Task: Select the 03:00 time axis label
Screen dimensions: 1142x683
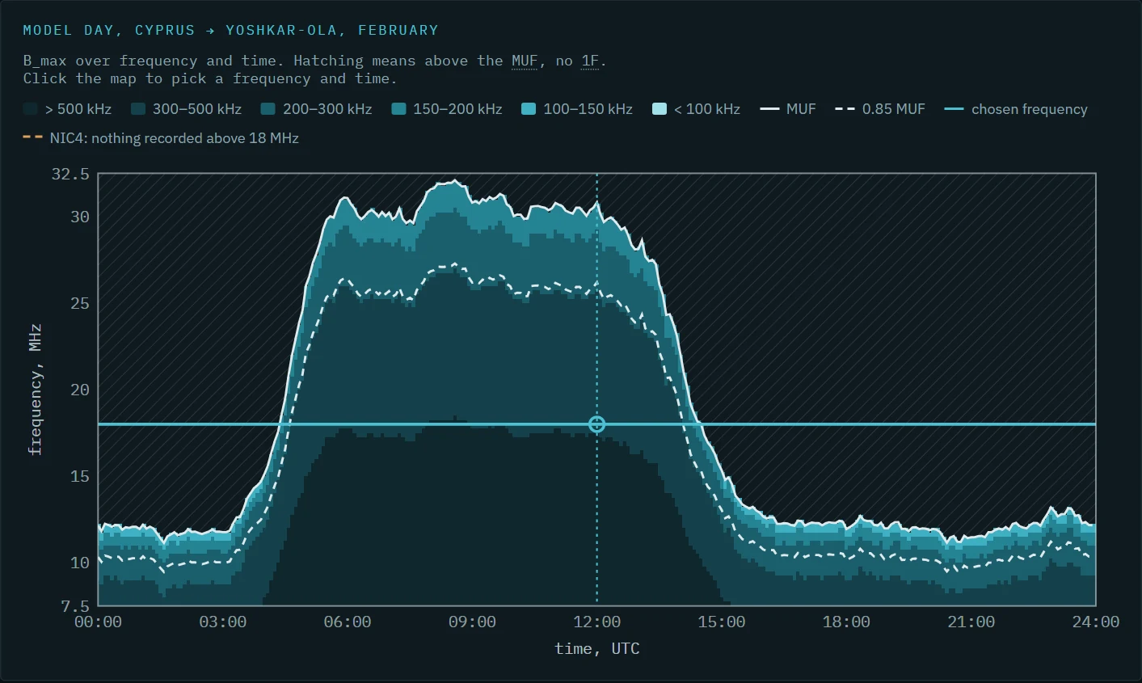Action: (223, 622)
